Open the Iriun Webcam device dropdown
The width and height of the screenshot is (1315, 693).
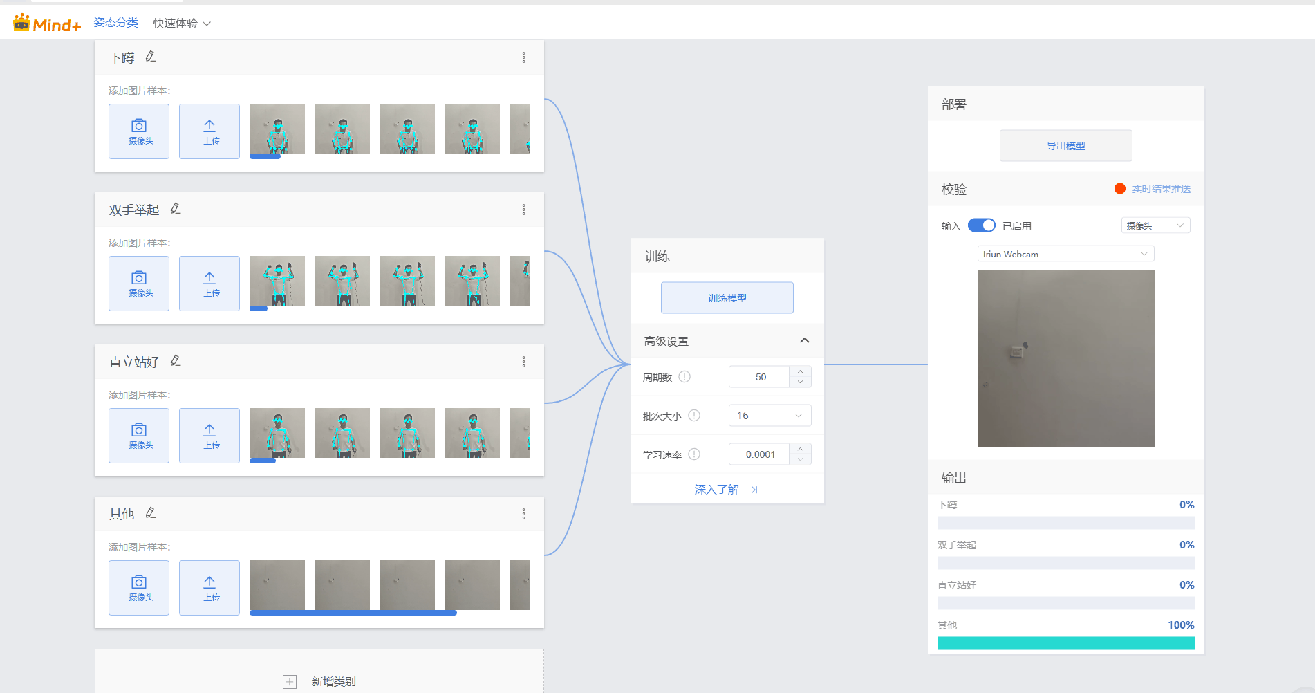(1065, 253)
